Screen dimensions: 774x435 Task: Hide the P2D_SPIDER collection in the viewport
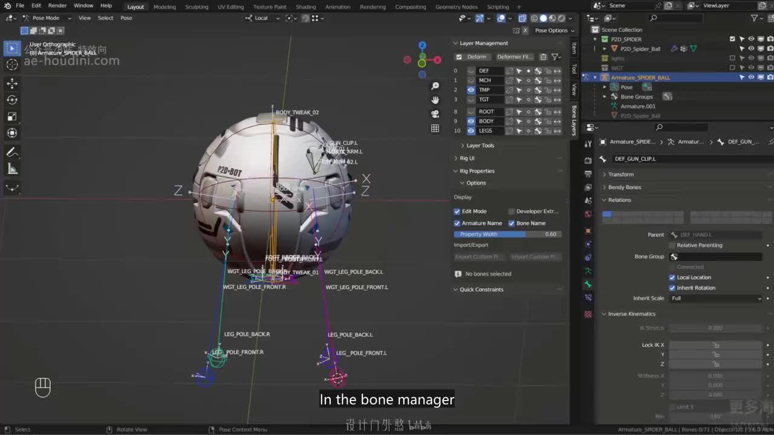click(x=751, y=39)
